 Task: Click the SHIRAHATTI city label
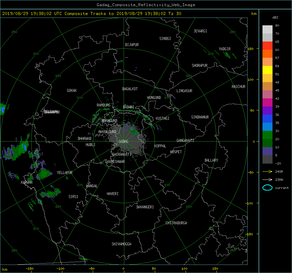click(x=122, y=155)
